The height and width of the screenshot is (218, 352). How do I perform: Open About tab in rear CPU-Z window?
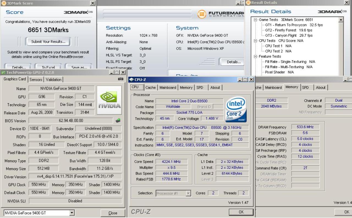(321, 87)
